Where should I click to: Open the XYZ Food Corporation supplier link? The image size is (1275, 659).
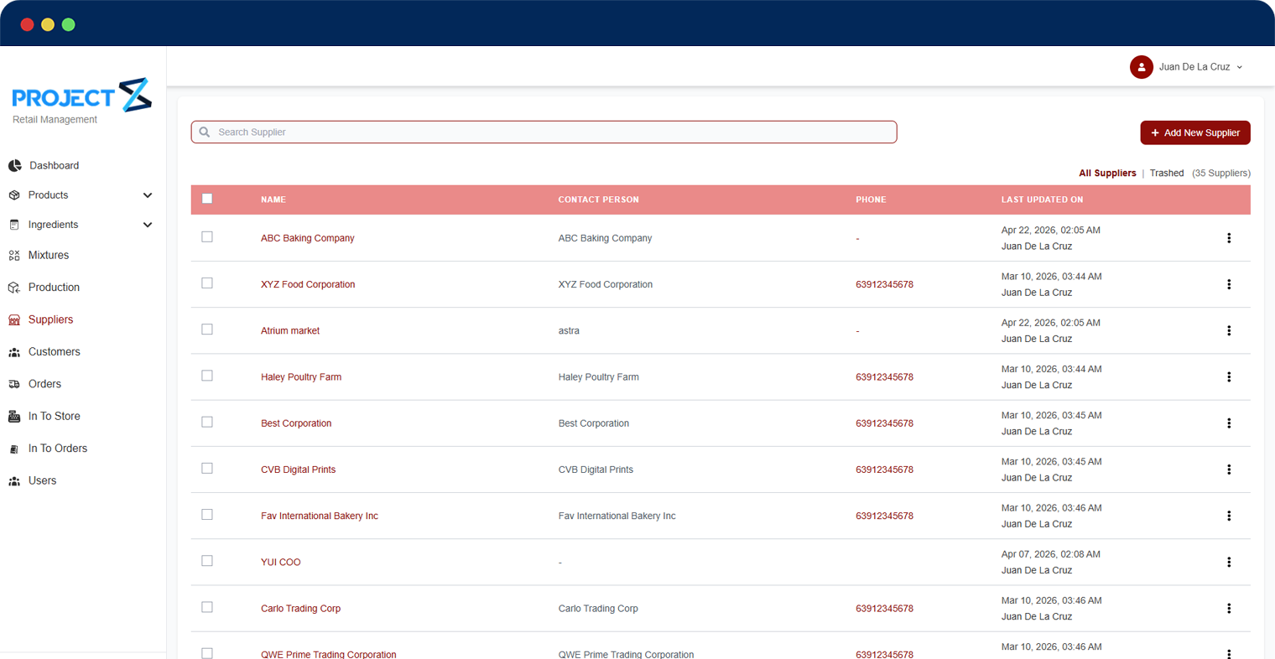pos(308,284)
